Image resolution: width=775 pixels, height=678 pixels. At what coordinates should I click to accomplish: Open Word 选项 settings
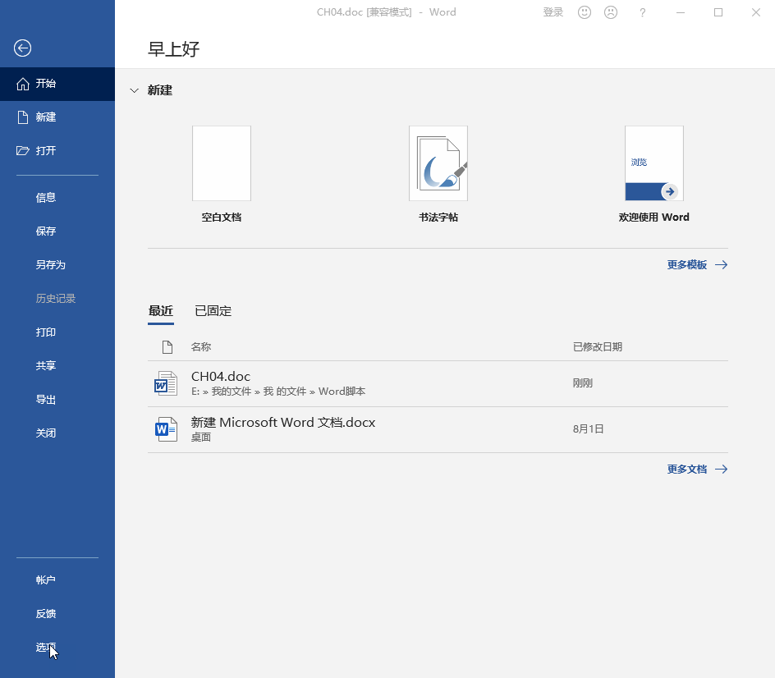57,648
